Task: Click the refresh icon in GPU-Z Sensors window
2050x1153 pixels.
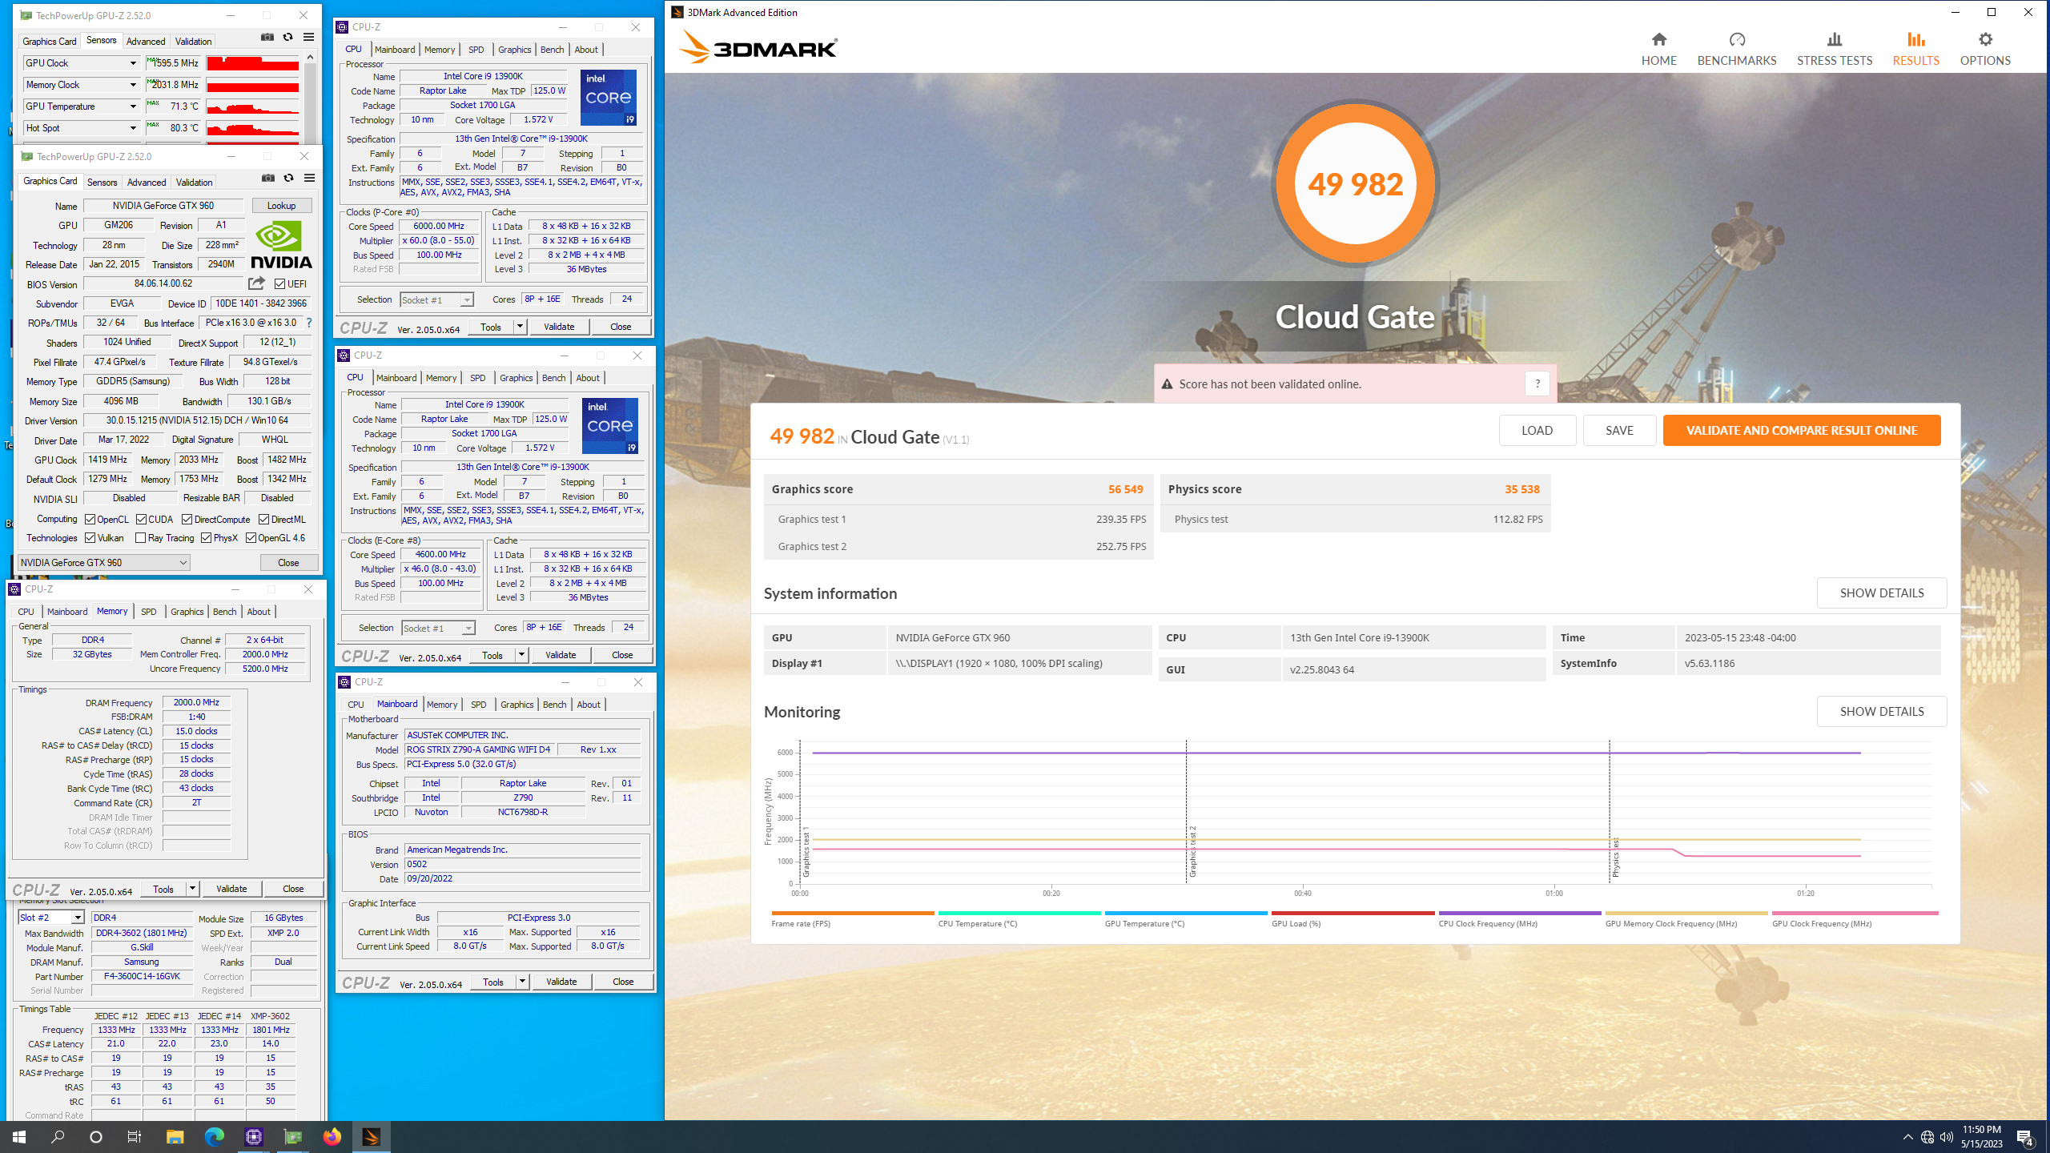Action: [288, 37]
